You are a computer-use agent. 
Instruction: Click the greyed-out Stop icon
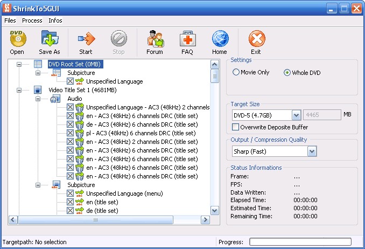pyautogui.click(x=119, y=38)
